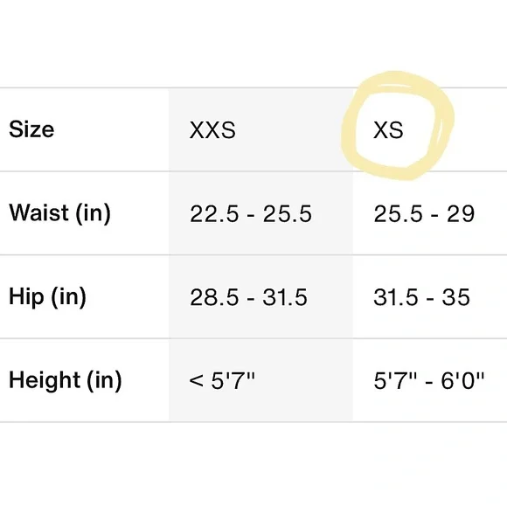Select XS hip value 31.5 - 35
The width and height of the screenshot is (507, 507).
(421, 297)
